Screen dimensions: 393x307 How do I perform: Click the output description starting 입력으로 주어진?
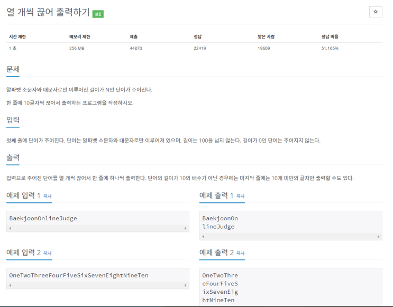tap(180, 178)
